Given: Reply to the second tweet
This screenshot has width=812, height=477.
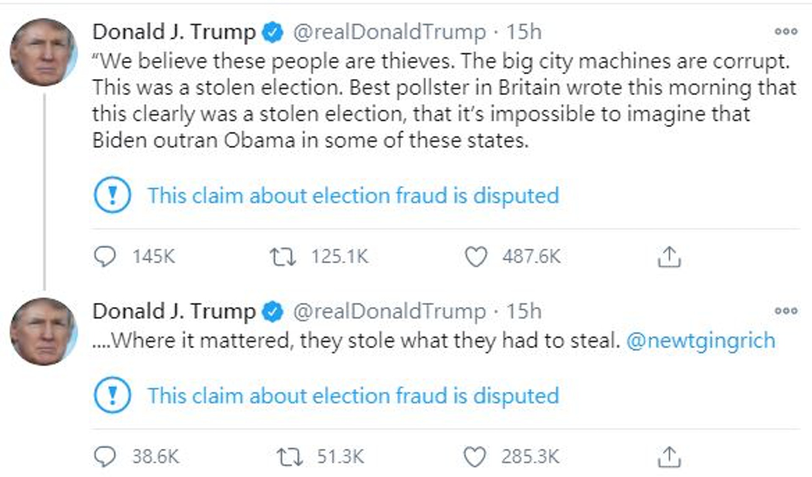Looking at the screenshot, I should tap(104, 457).
